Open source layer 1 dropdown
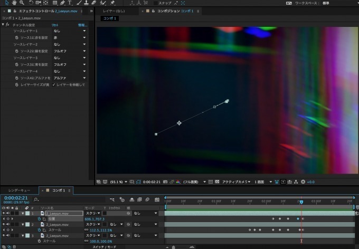359x249 pixels. 70,31
